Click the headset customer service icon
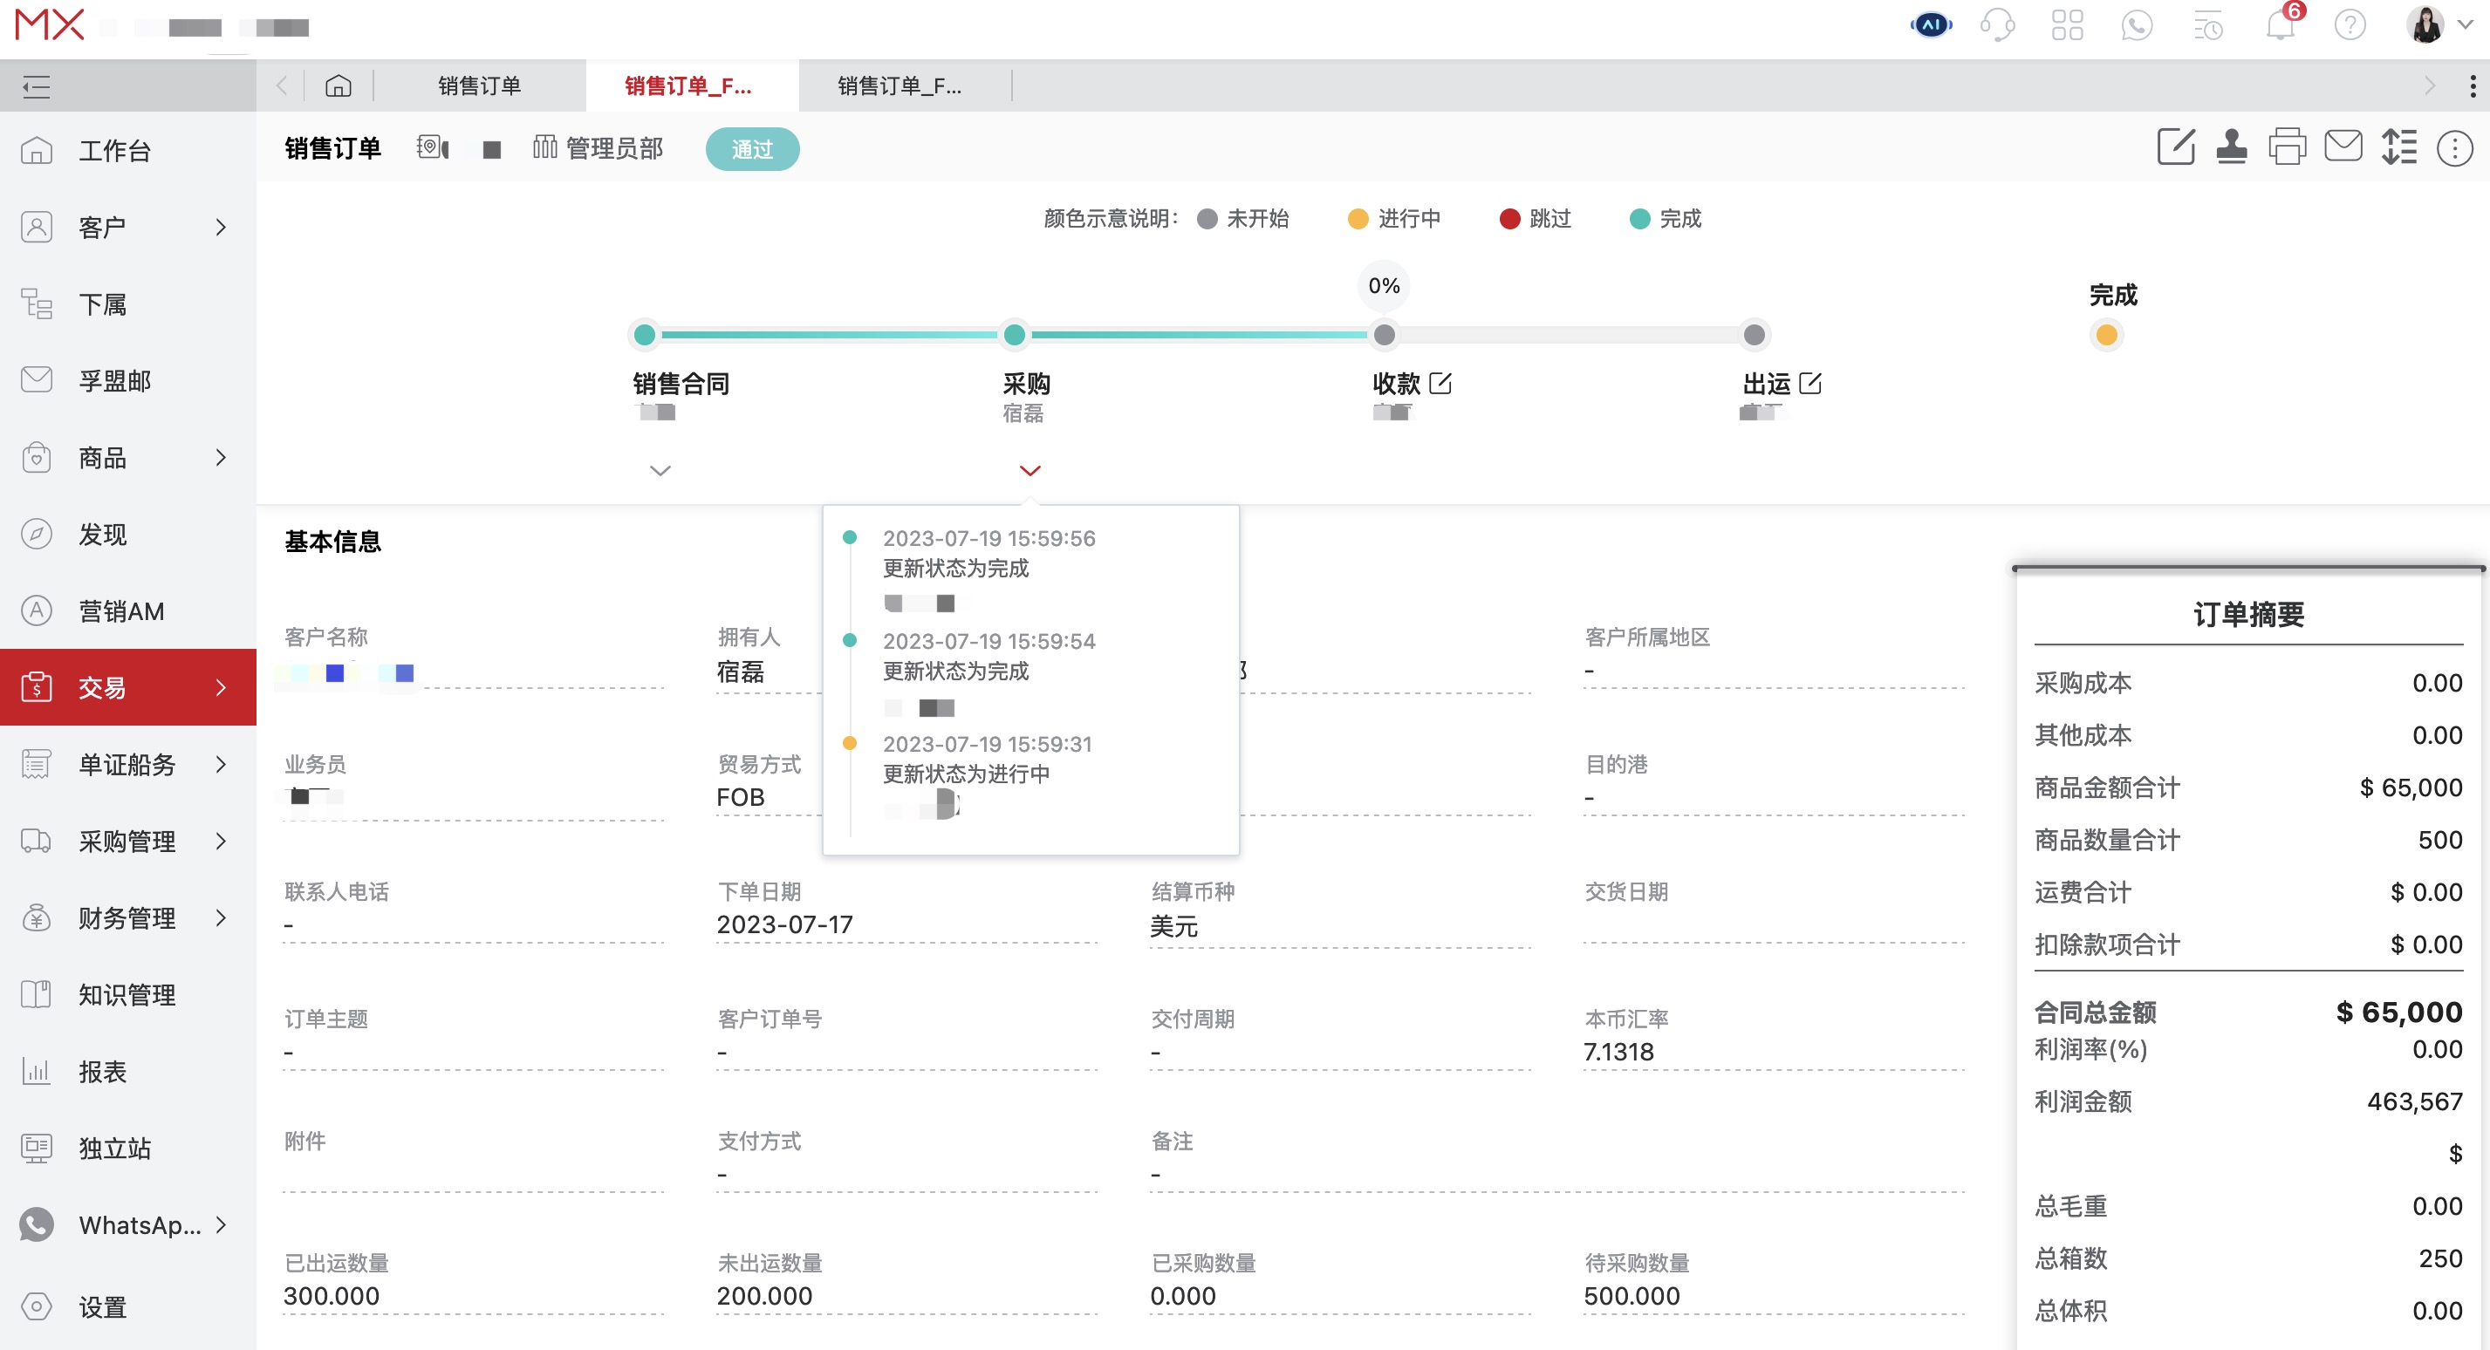This screenshot has width=2490, height=1350. tap(1998, 25)
